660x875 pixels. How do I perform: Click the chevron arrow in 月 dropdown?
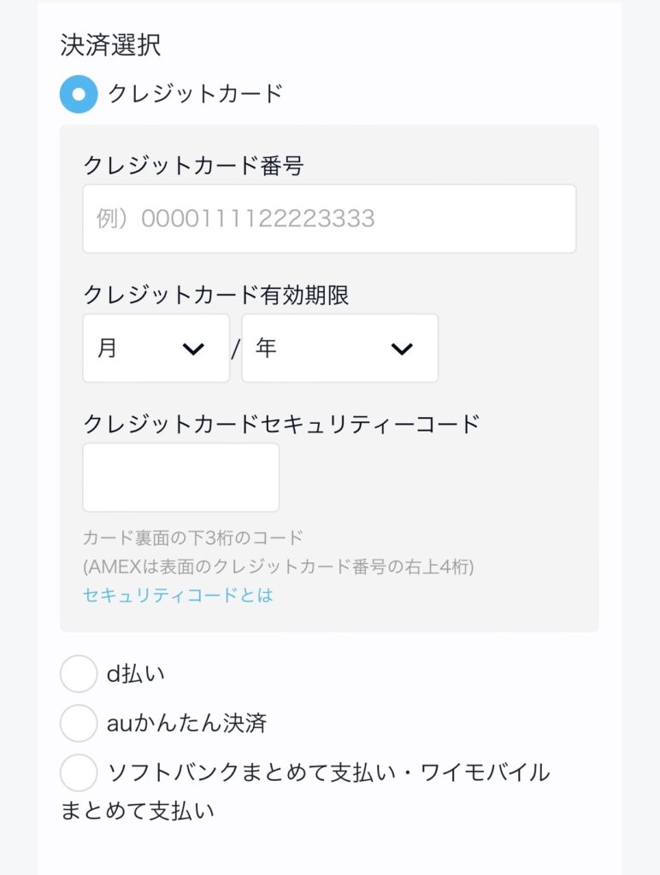(x=193, y=349)
